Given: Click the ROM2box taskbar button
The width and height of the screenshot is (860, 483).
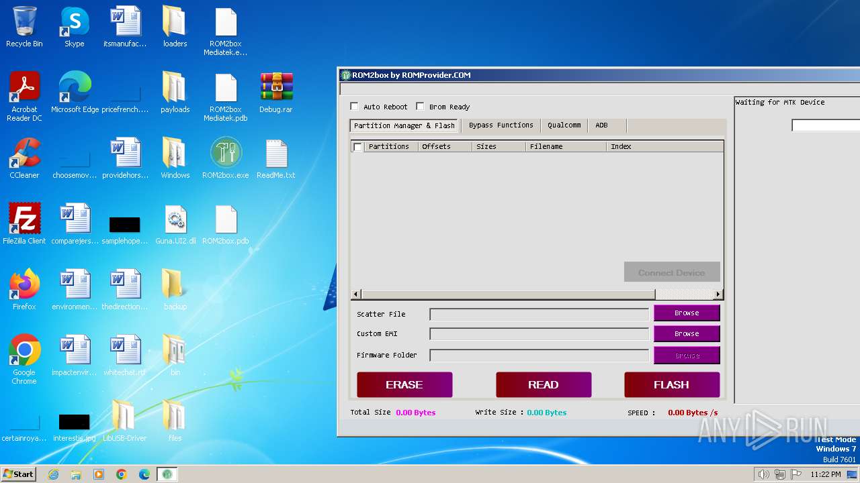Looking at the screenshot, I should pos(167,474).
